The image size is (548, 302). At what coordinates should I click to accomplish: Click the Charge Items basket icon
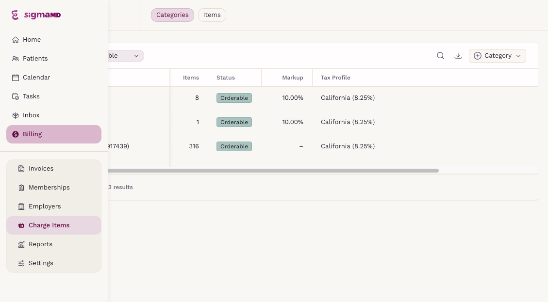21,225
